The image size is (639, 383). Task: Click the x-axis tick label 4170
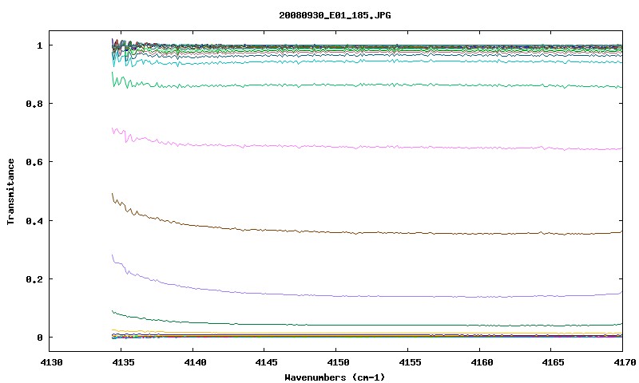(625, 361)
